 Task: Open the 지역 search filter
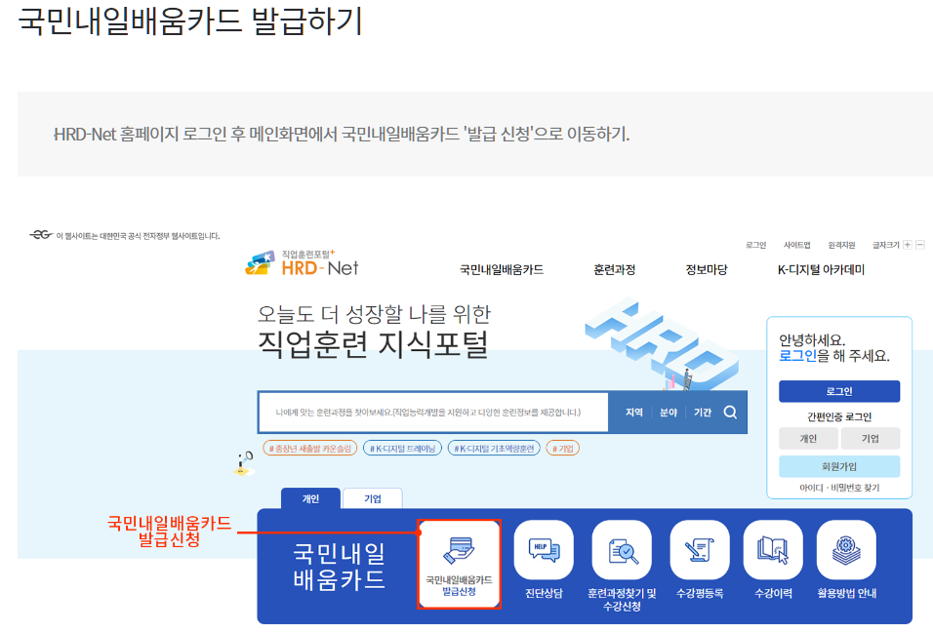tap(633, 412)
